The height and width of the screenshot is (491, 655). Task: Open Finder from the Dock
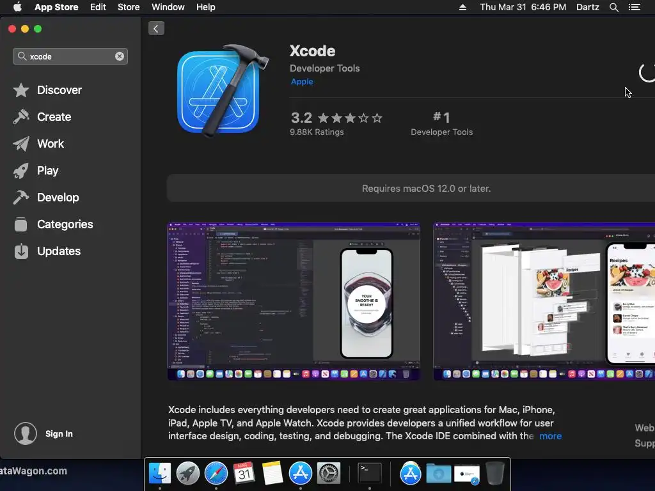(160, 474)
